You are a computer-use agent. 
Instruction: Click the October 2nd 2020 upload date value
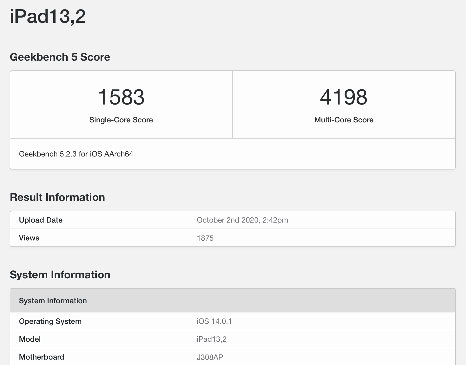click(x=242, y=220)
